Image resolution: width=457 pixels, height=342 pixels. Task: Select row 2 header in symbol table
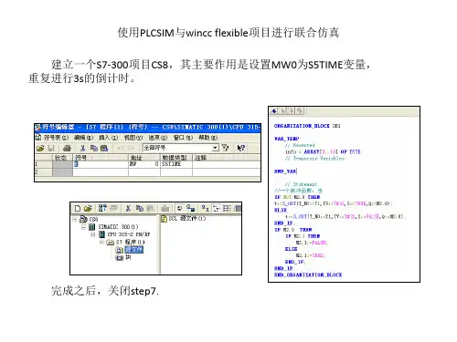(44, 172)
